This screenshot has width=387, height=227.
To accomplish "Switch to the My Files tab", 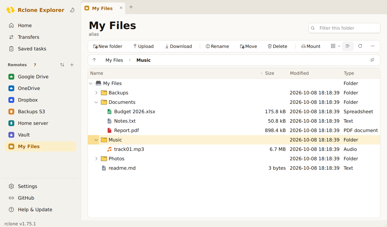I will [x=103, y=8].
